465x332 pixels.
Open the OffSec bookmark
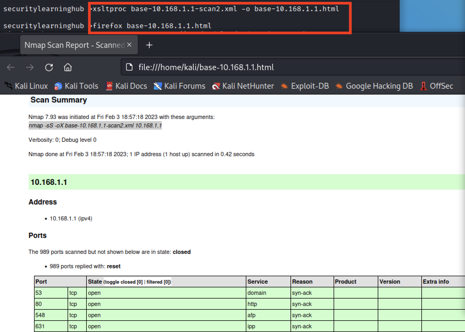pyautogui.click(x=436, y=86)
